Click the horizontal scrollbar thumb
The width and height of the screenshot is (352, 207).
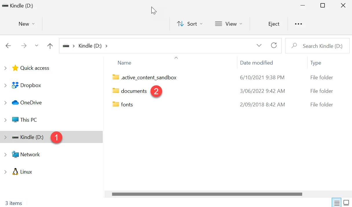tap(207, 194)
